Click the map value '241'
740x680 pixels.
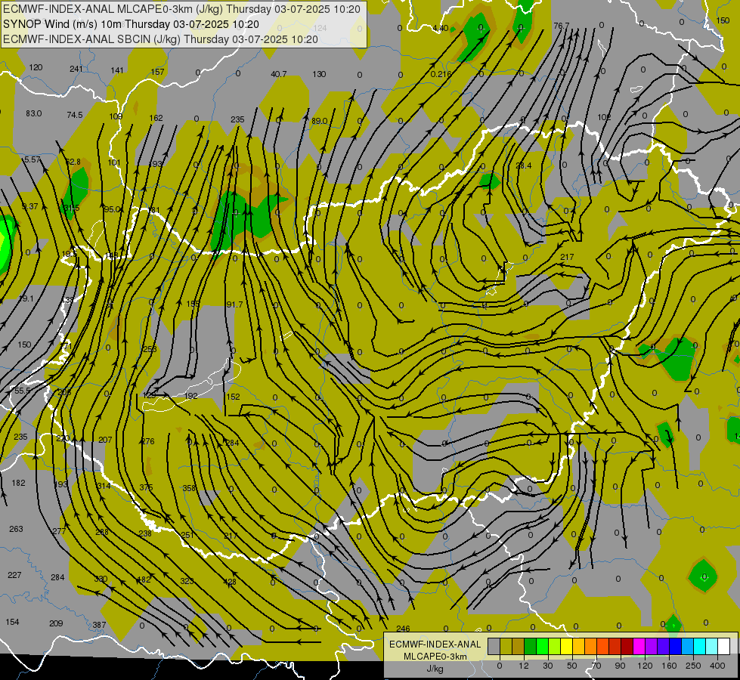point(76,69)
